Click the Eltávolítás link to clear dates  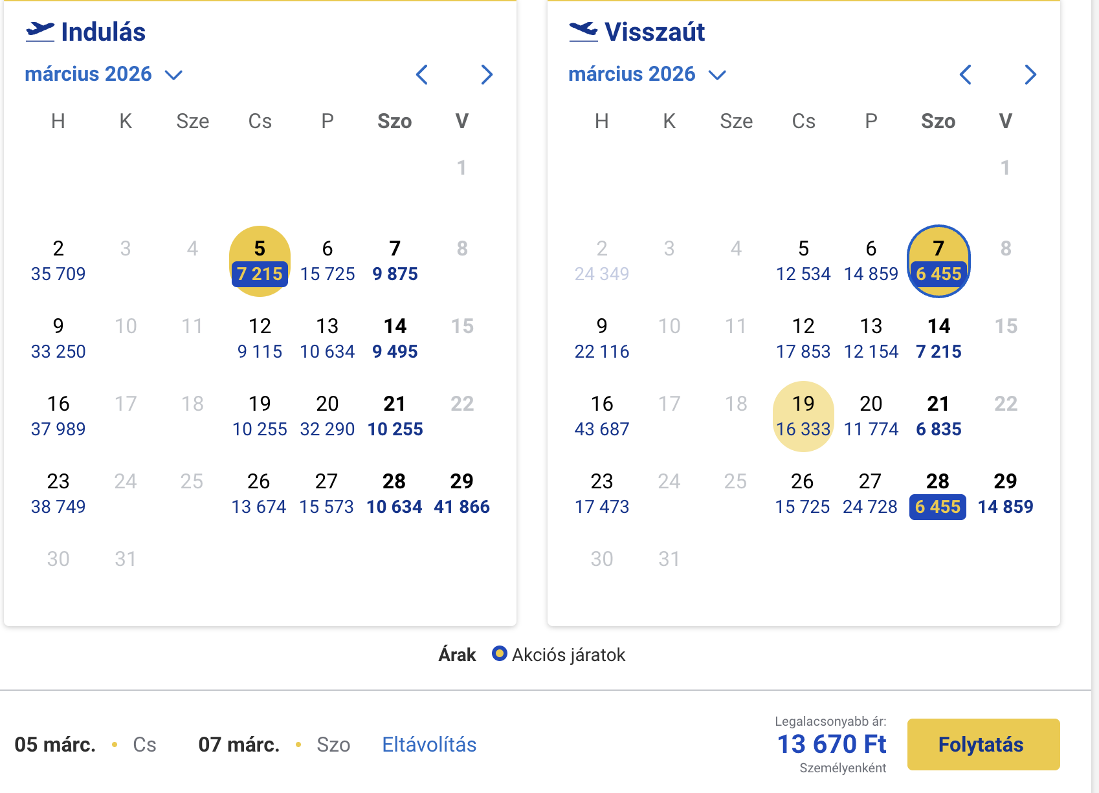coord(429,744)
